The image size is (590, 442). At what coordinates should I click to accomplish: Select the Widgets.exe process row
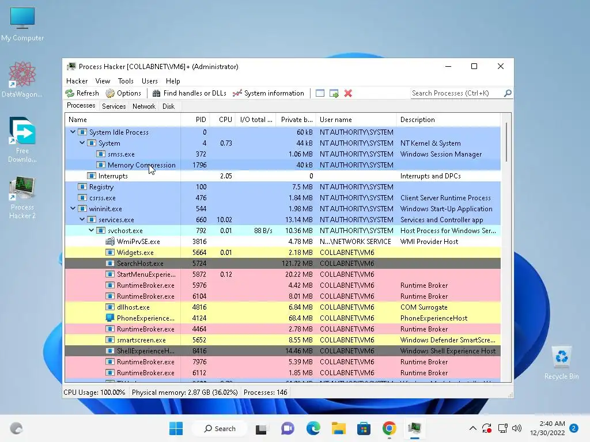coord(282,253)
